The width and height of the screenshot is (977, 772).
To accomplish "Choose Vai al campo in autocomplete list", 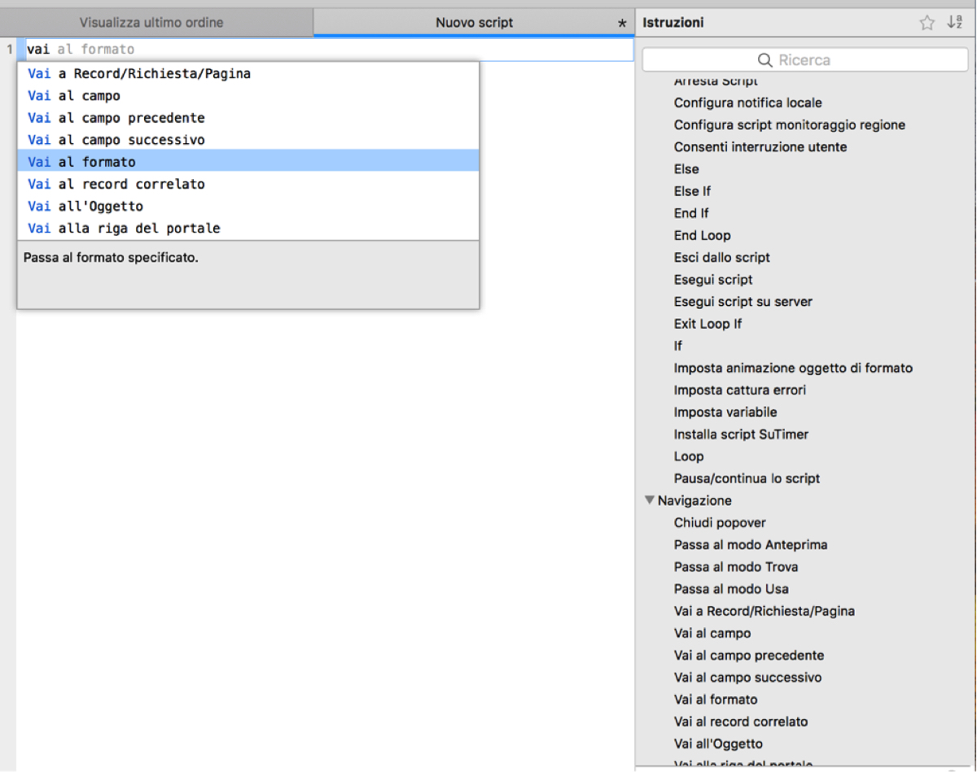I will [248, 96].
